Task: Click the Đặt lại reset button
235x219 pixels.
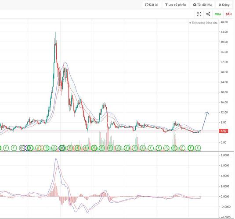Action: 152,5
